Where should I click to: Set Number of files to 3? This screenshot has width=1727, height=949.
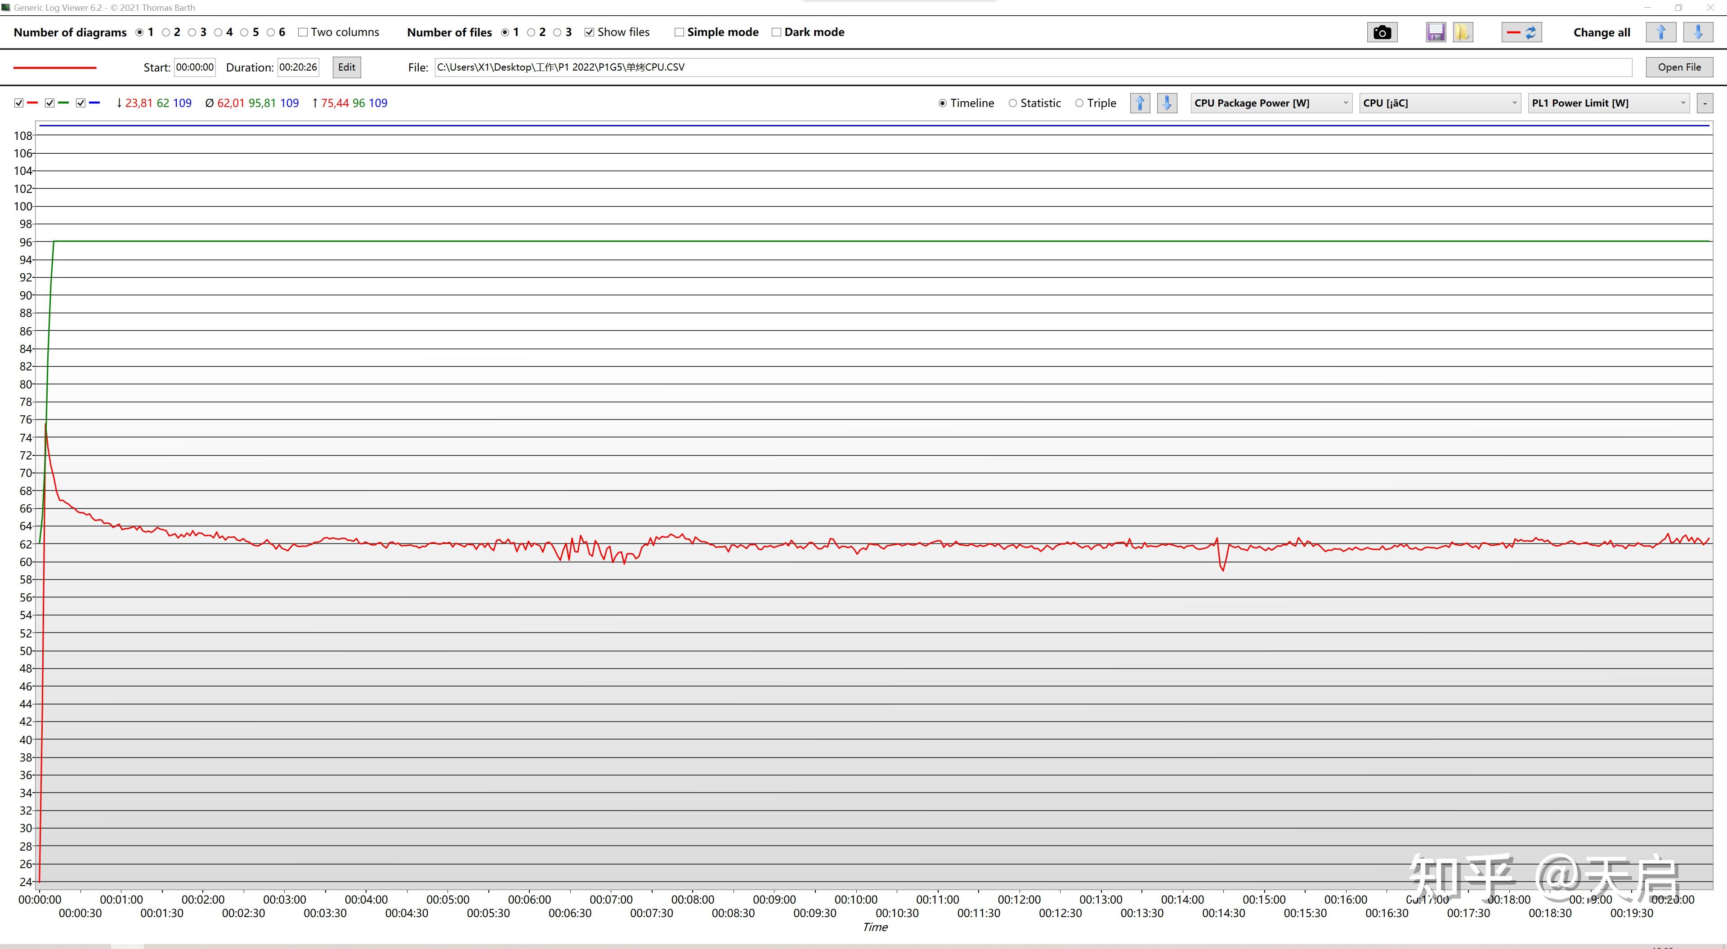tap(557, 32)
